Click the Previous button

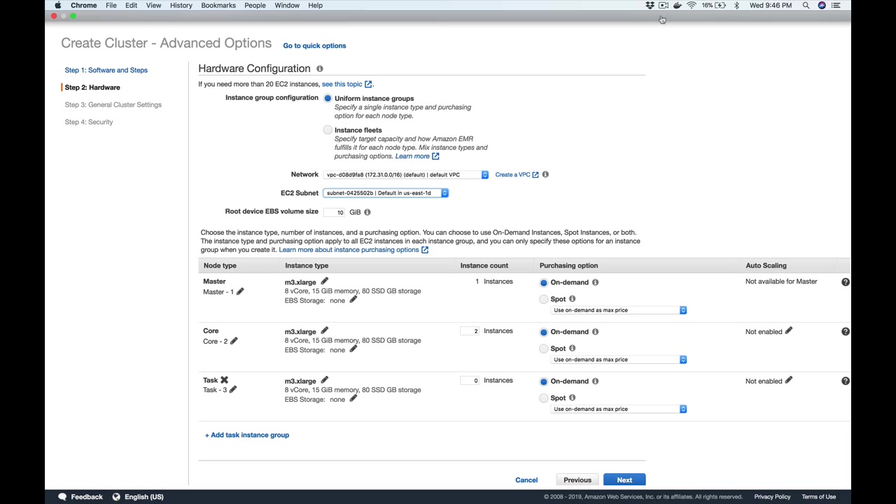coord(577,480)
